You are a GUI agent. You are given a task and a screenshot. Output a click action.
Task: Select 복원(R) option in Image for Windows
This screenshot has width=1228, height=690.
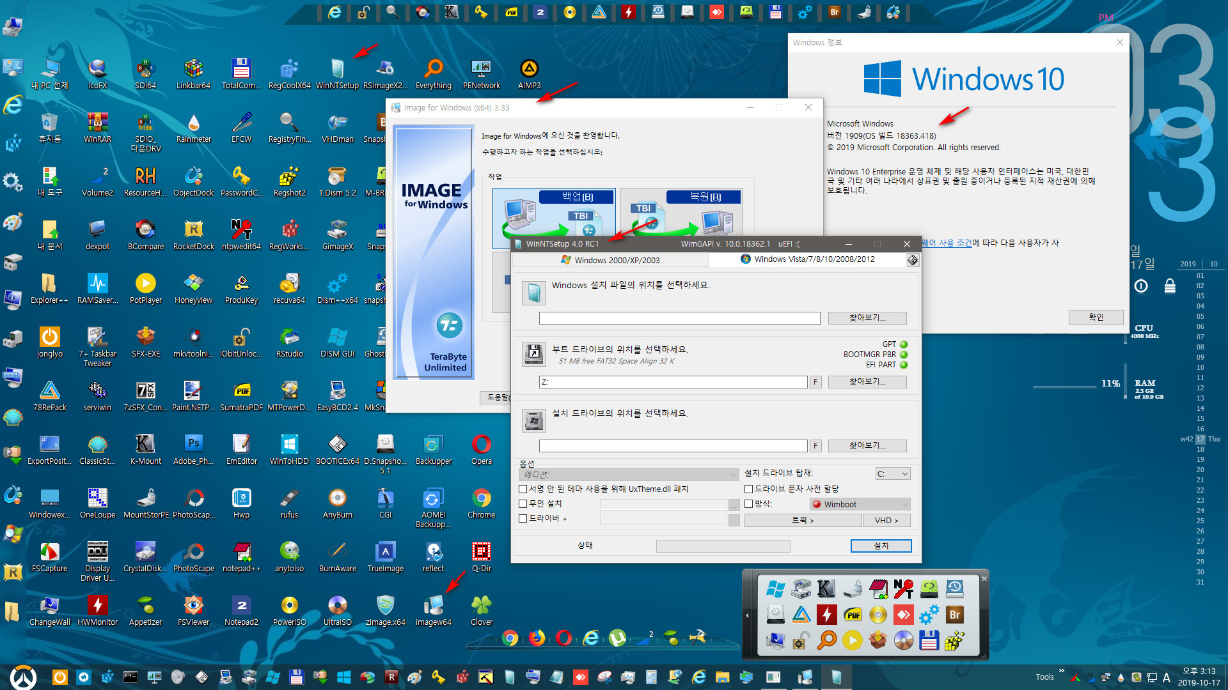681,218
